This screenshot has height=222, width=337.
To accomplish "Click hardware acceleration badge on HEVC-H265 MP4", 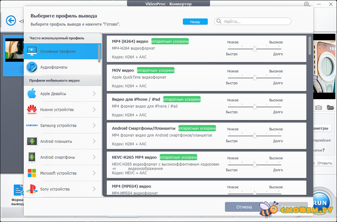I will pos(178,157).
